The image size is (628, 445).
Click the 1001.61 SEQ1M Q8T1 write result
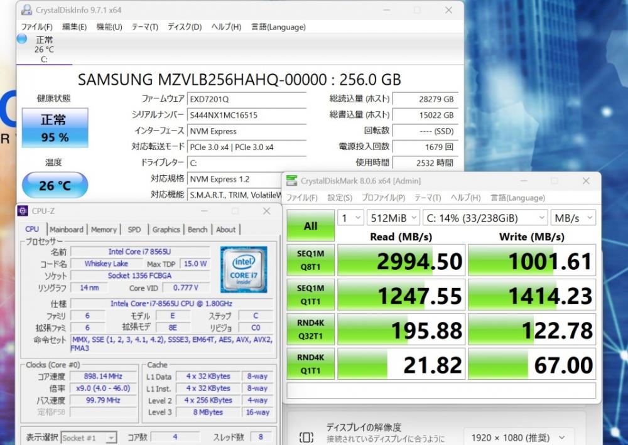click(532, 260)
